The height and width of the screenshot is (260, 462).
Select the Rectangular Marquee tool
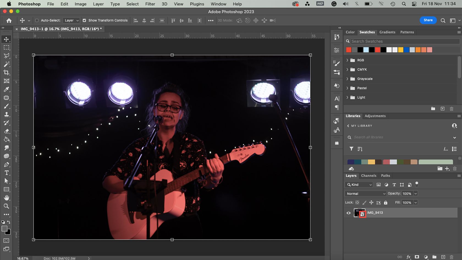click(6, 48)
